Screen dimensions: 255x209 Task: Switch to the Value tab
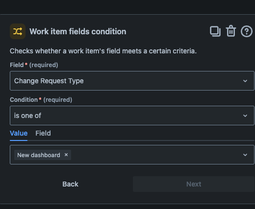point(19,133)
